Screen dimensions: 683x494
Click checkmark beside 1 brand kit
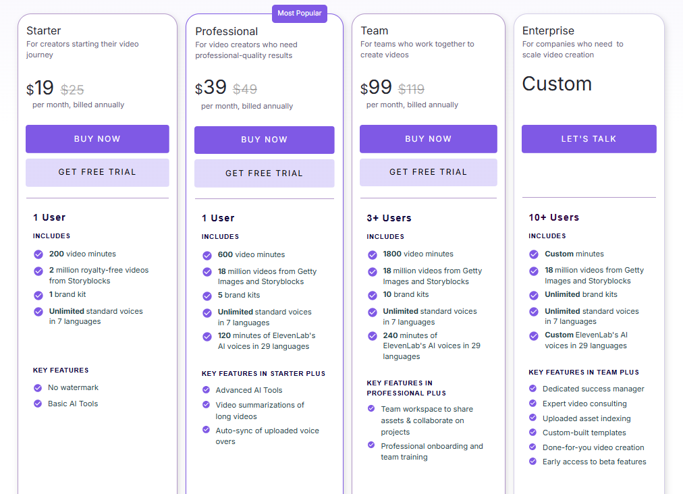[x=38, y=296]
